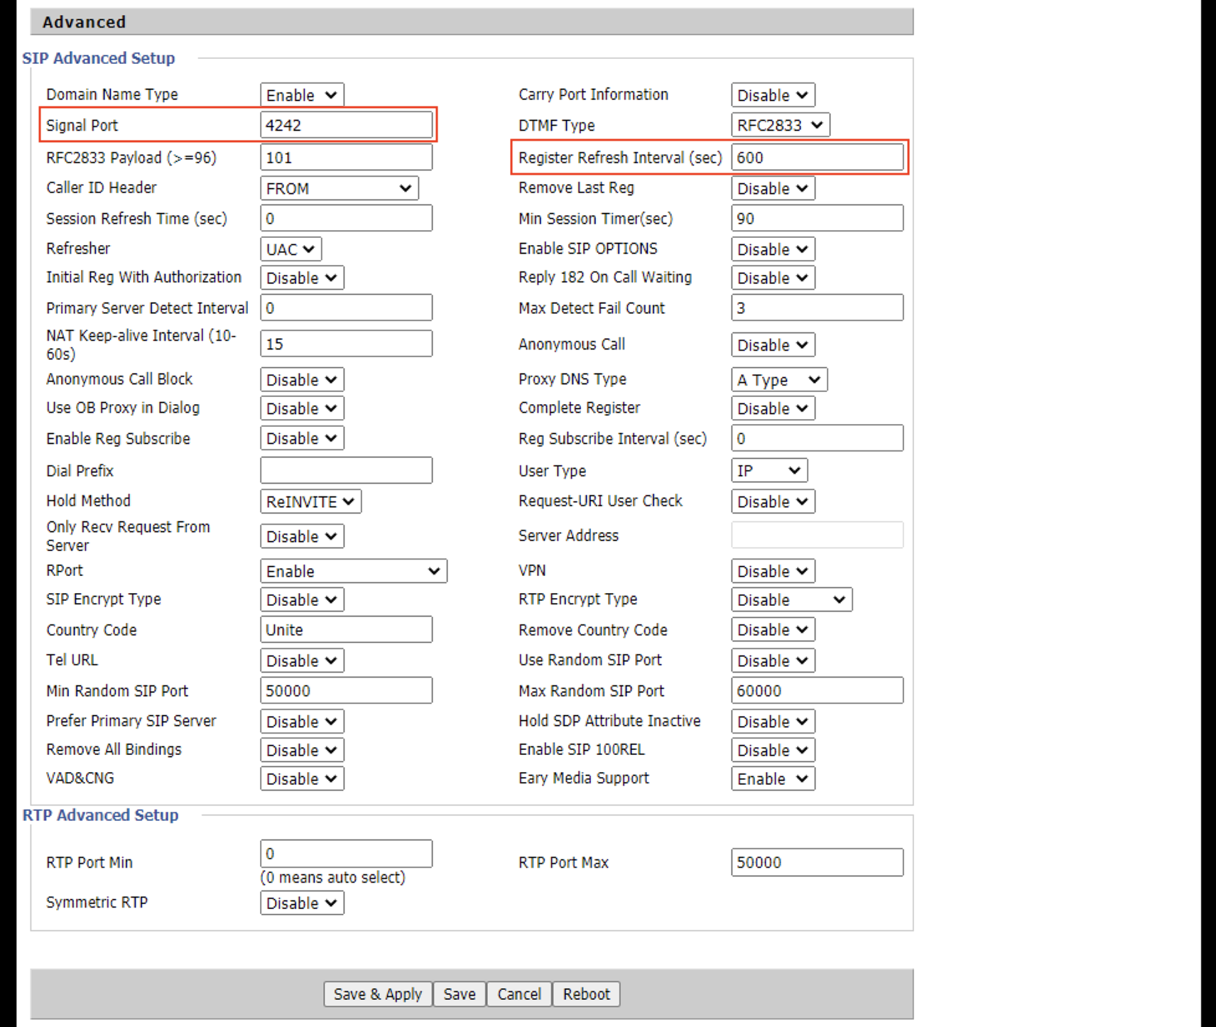Click the 'SIP Advanced Setup' heading text
Screen dimensions: 1216x1027
(x=99, y=58)
